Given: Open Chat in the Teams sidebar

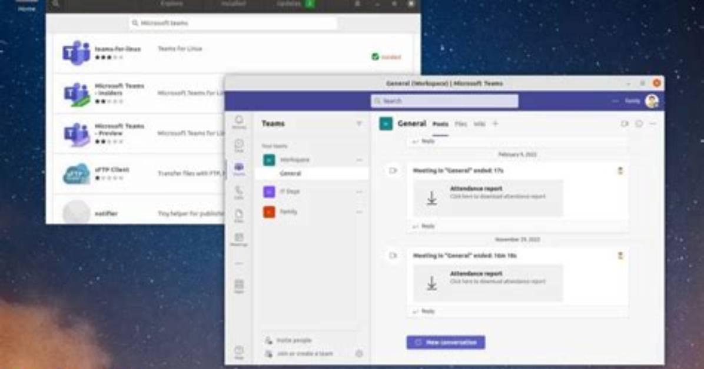Looking at the screenshot, I should [239, 145].
